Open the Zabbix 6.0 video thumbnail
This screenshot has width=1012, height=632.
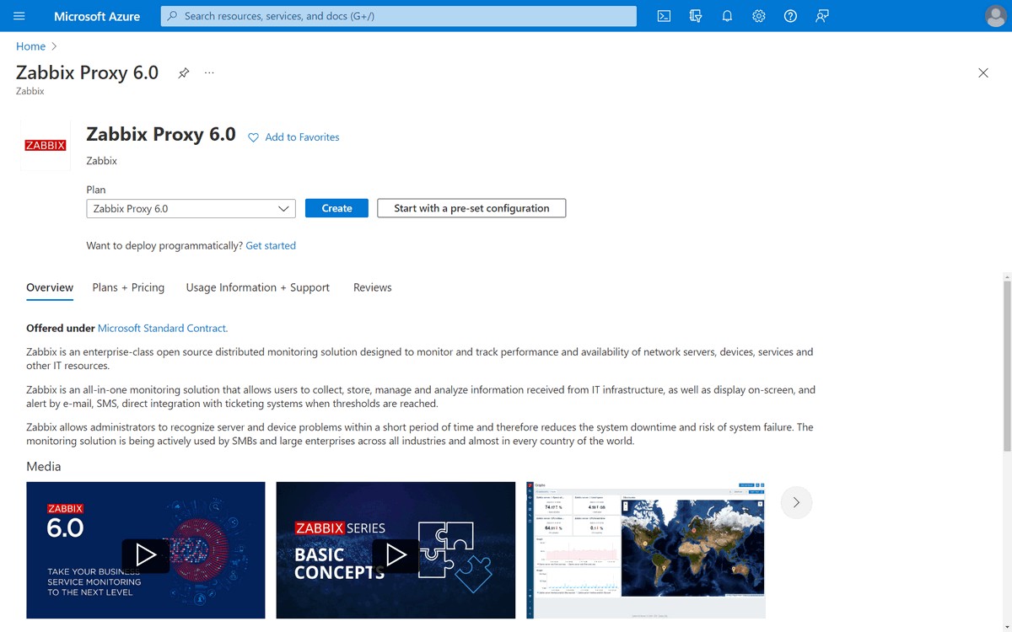click(x=145, y=555)
